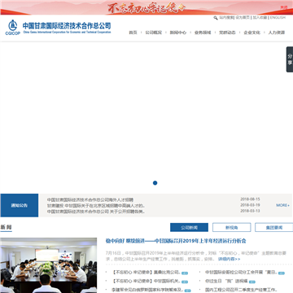Screen dimensions: 293x293
Task: Click the 不忘初心牢记使命 red banner
Action: 146,7
